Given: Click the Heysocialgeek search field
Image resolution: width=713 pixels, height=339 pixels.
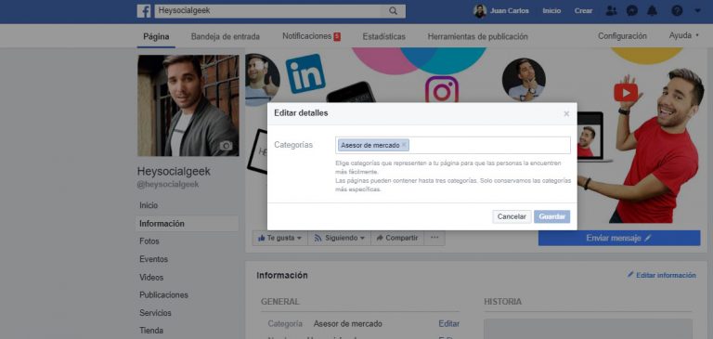Looking at the screenshot, I should click(x=267, y=11).
